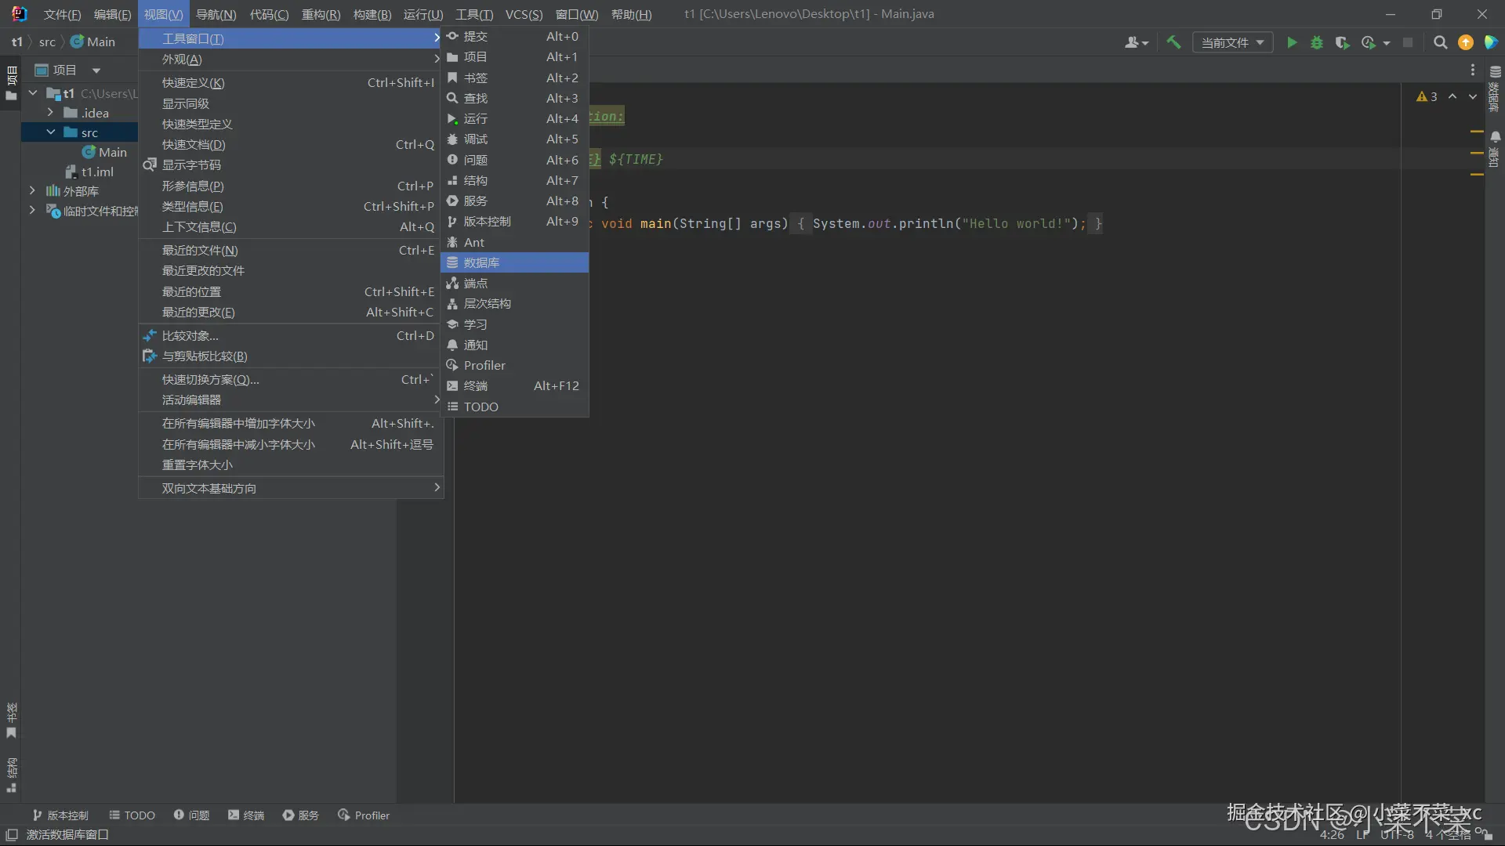This screenshot has height=846, width=1505.
Task: Expand the .idea folder in project tree
Action: (50, 113)
